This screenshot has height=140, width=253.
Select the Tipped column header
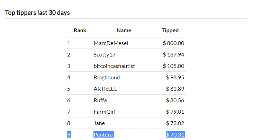[x=170, y=30]
